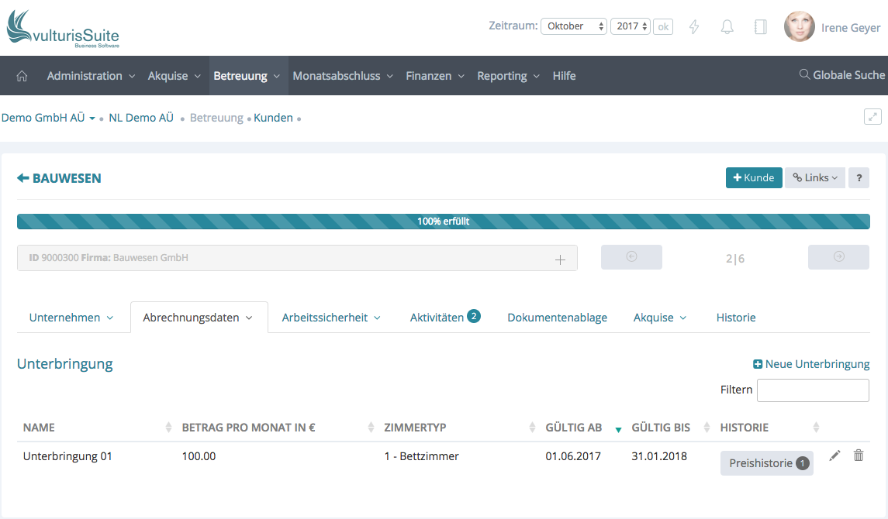Open the notifications bell
The height and width of the screenshot is (519, 888).
(x=727, y=27)
